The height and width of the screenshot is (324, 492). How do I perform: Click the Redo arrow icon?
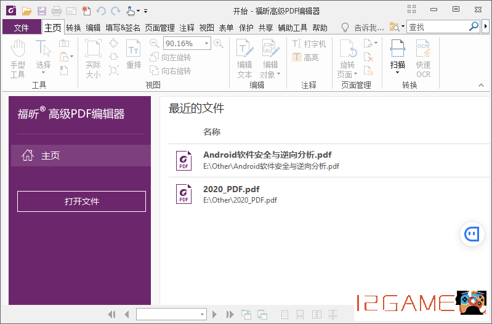(116, 11)
